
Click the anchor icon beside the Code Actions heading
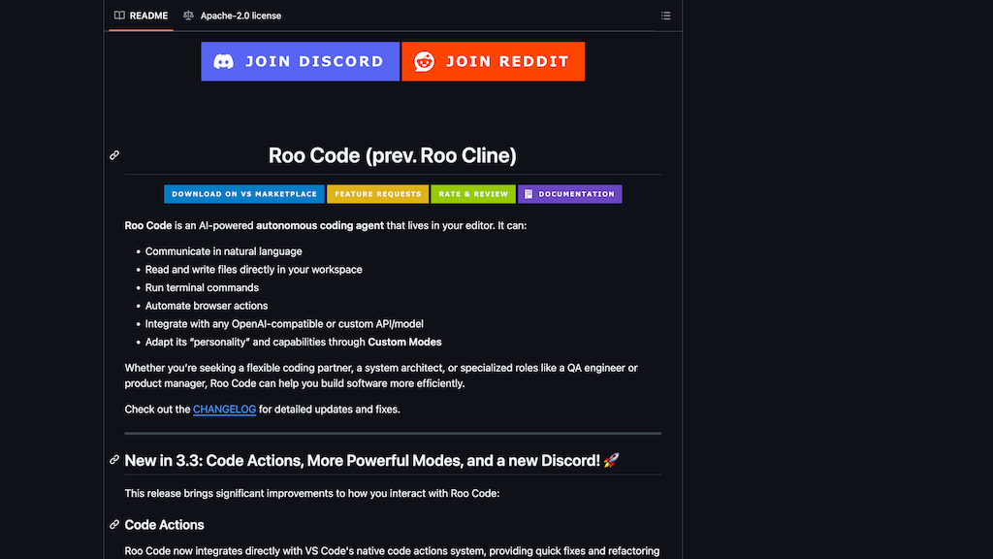pos(114,525)
